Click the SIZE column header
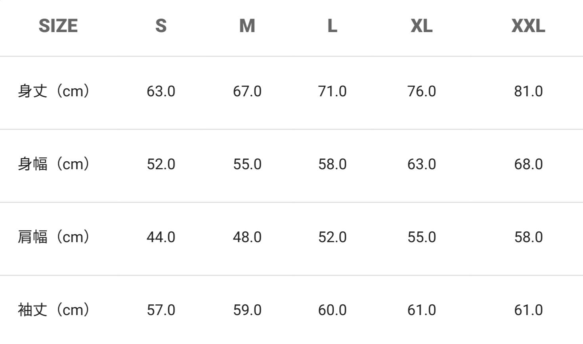Screen dimensions: 583x344 pyautogui.click(x=58, y=26)
